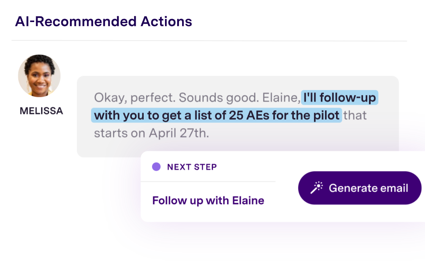This screenshot has width=425, height=273.
Task: Click the purple dot beside NEXT STEP
Action: [156, 167]
